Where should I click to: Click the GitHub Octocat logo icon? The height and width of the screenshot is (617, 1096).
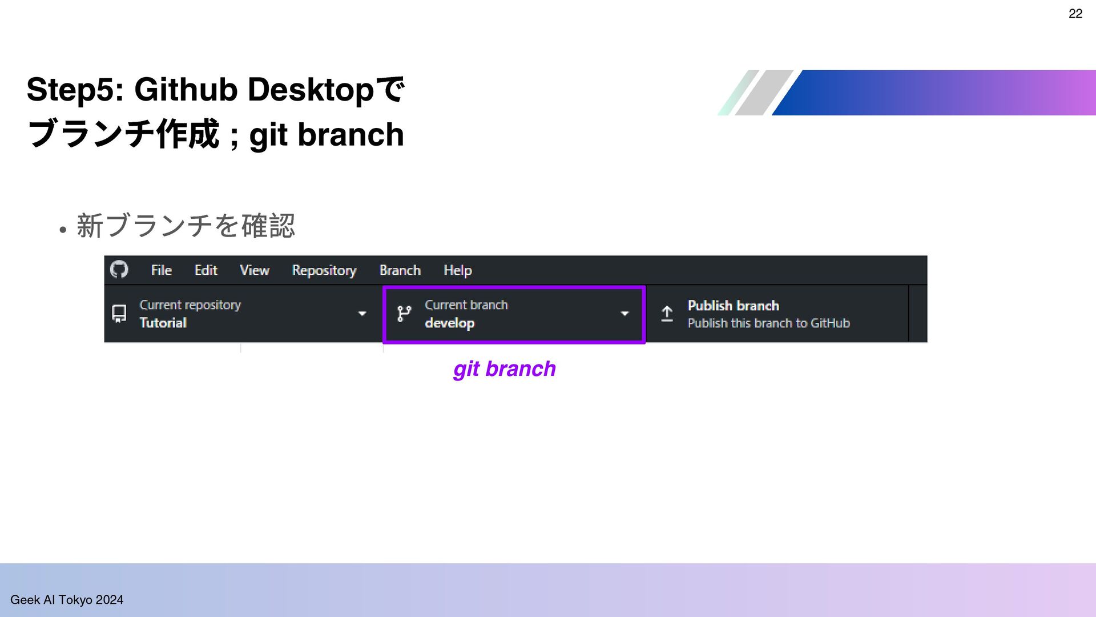[x=119, y=270]
